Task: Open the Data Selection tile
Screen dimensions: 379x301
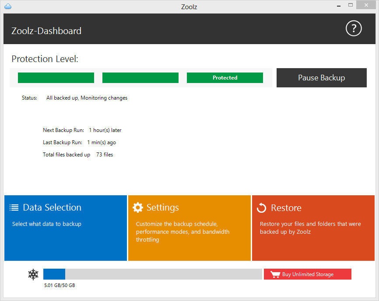Action: coord(66,228)
